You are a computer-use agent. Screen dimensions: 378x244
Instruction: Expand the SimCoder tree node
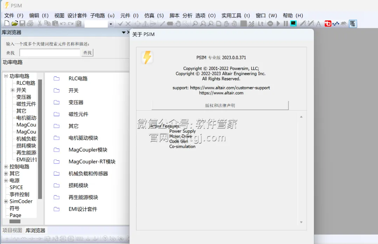[x=6, y=201]
